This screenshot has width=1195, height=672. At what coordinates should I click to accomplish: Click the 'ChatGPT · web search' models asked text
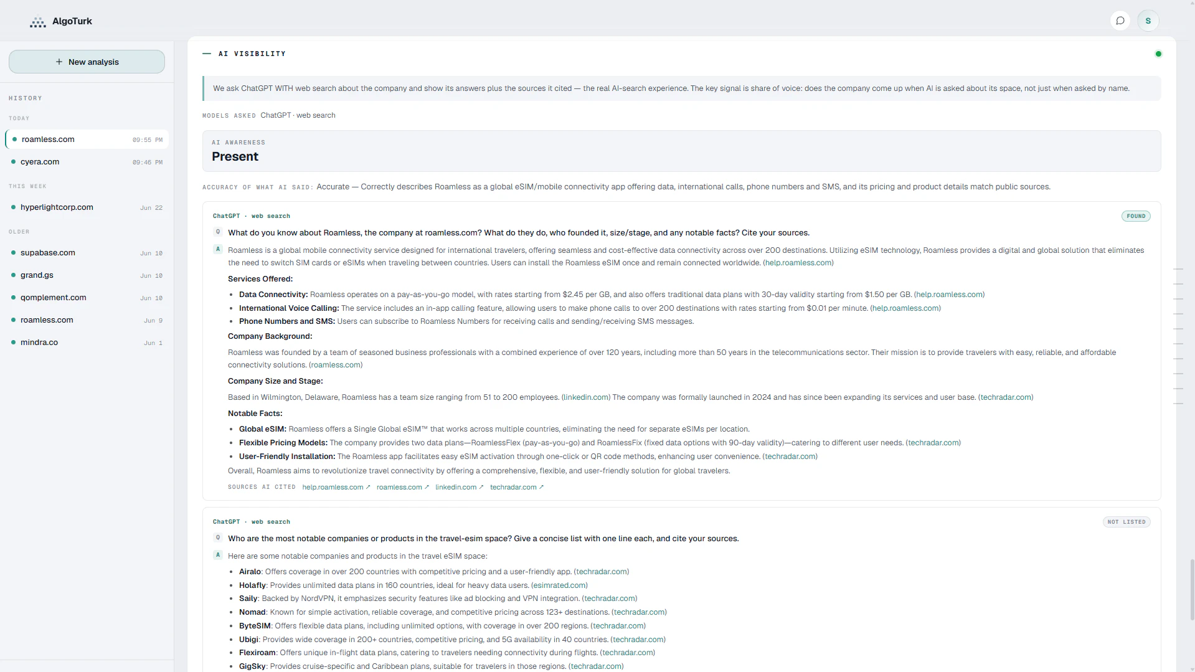point(298,115)
